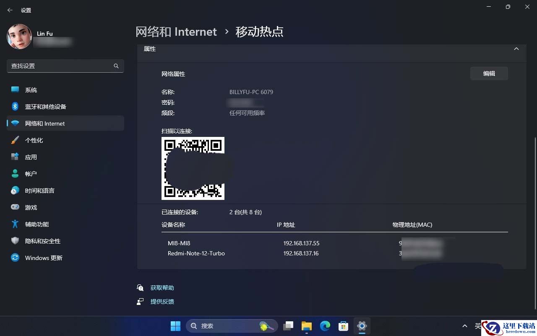
Task: Click the hotspot name BILLYFU-PC 6079
Action: click(x=251, y=92)
